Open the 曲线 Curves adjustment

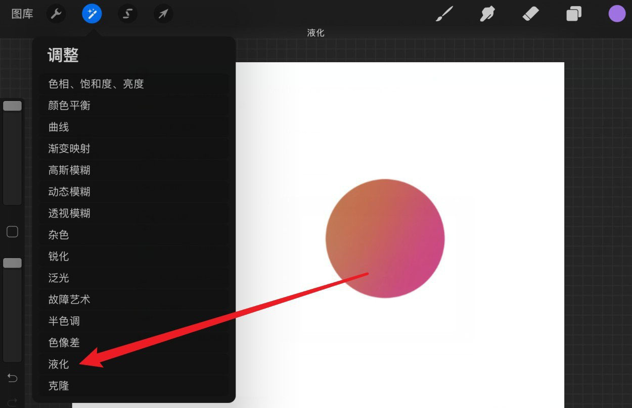pyautogui.click(x=58, y=127)
